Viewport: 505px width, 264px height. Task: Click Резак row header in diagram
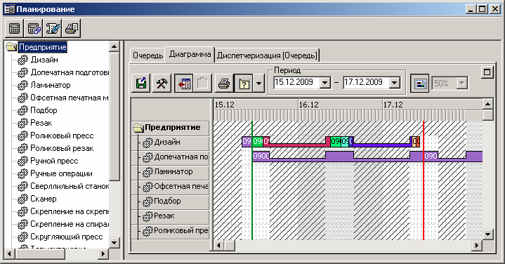[x=171, y=216]
